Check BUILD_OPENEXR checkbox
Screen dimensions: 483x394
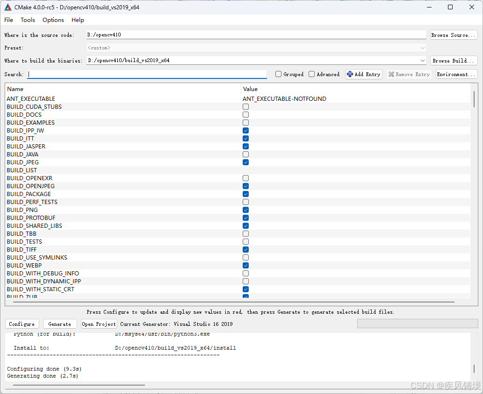(x=245, y=178)
